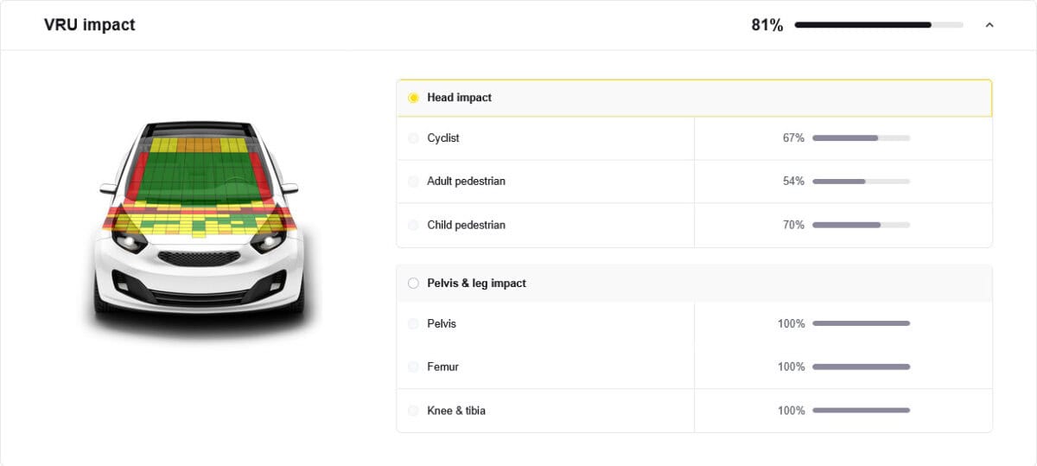Select the Pelvis radio option

[x=413, y=324]
